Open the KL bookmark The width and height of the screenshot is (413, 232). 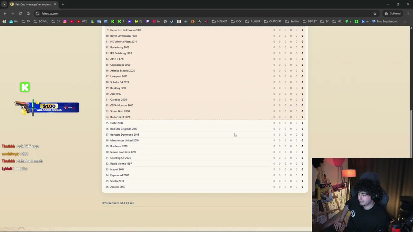[x=138, y=22]
